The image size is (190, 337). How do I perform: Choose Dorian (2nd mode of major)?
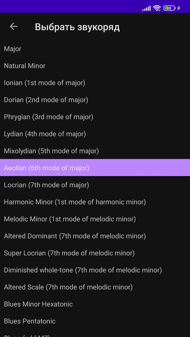pos(95,100)
